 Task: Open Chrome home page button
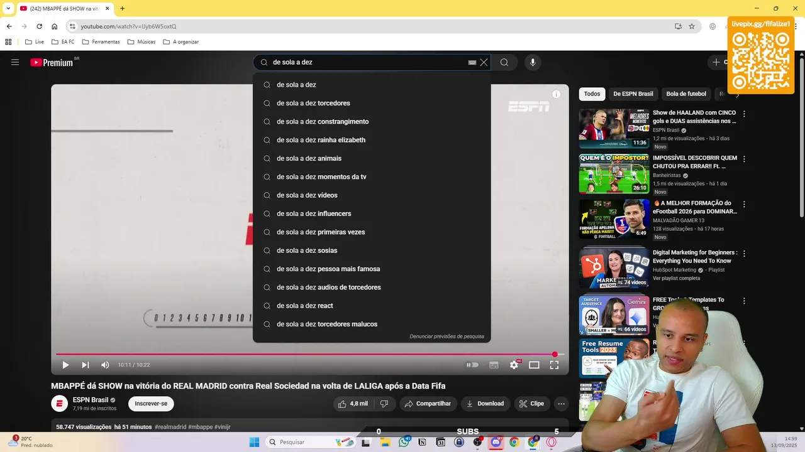pos(55,26)
